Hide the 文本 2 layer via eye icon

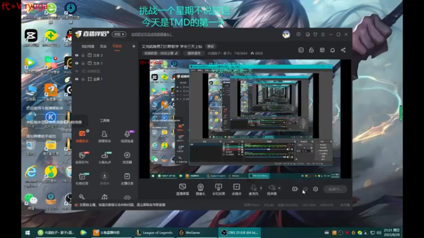point(77,56)
